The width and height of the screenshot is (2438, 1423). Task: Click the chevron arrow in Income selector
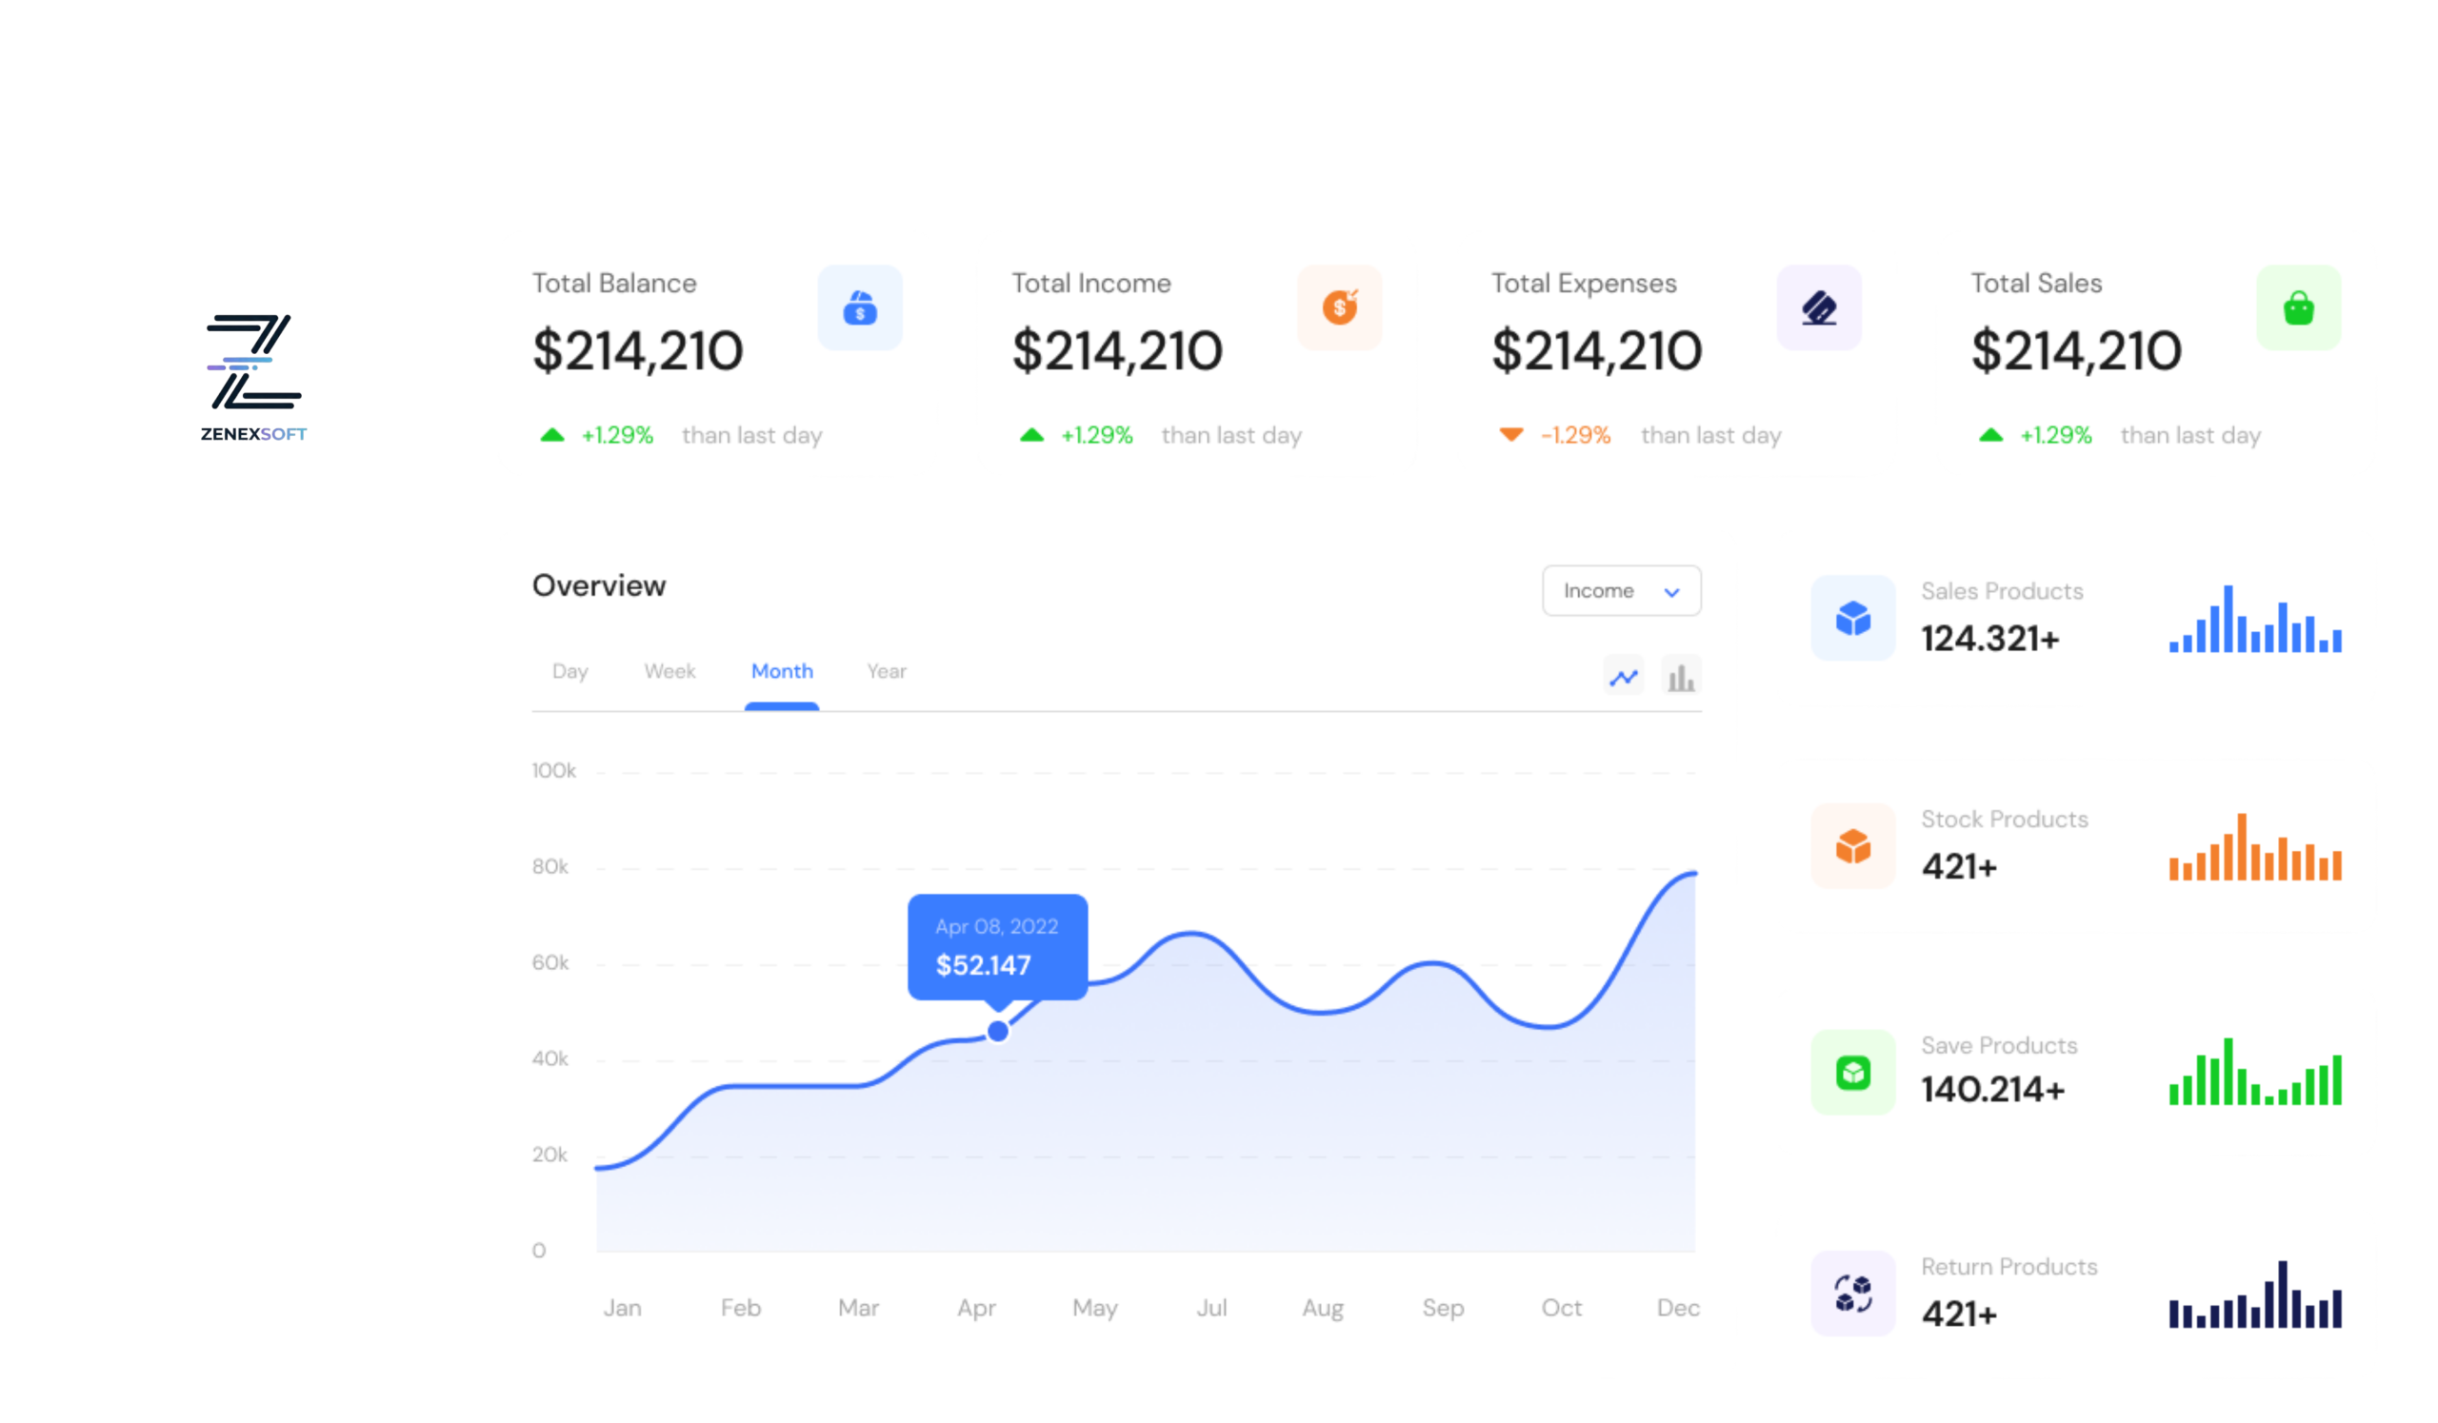pos(1670,592)
